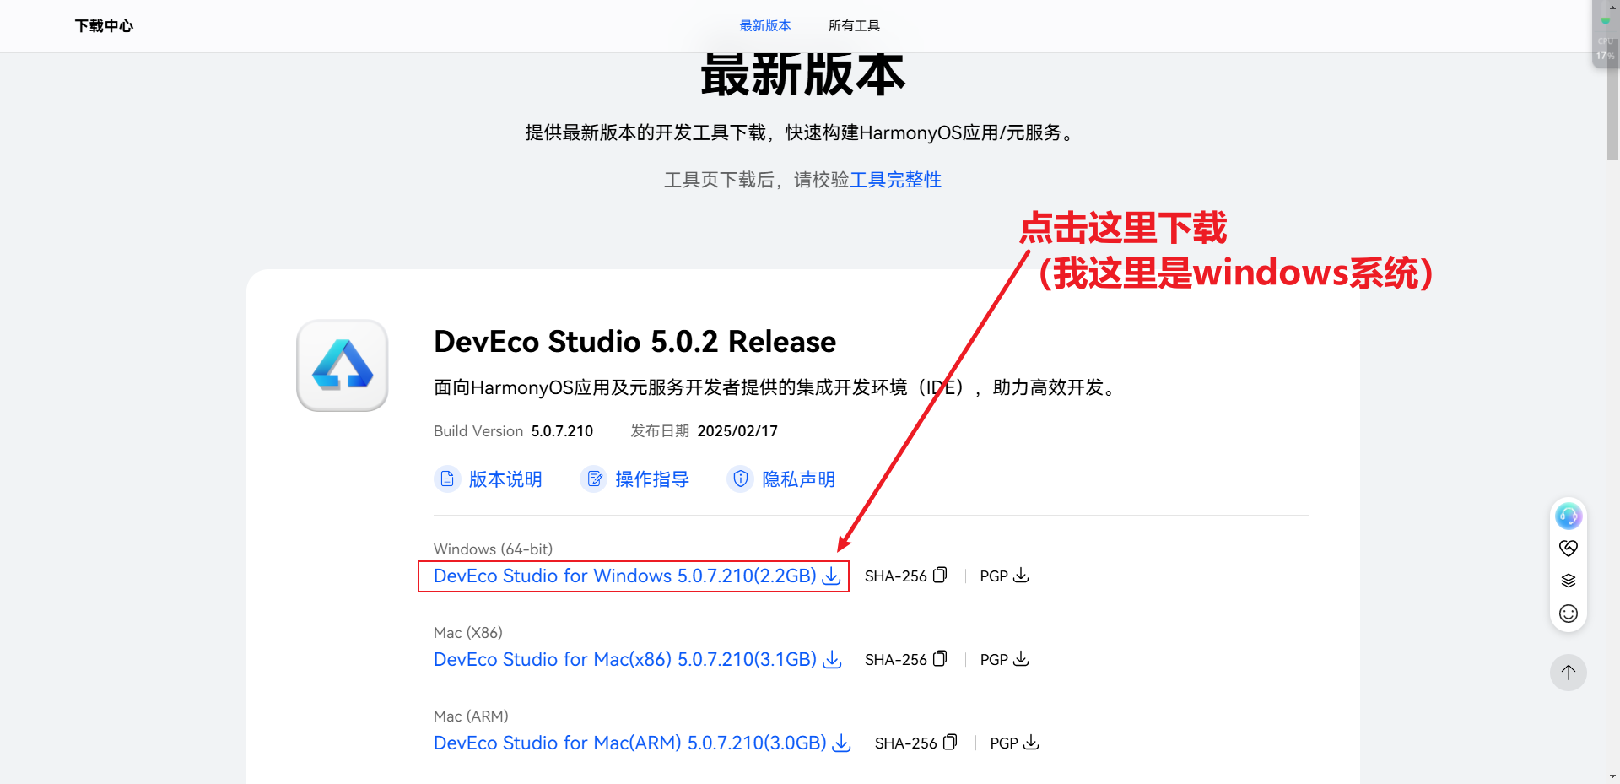Click the Windows (64-bit) label
1620x784 pixels.
tap(493, 549)
